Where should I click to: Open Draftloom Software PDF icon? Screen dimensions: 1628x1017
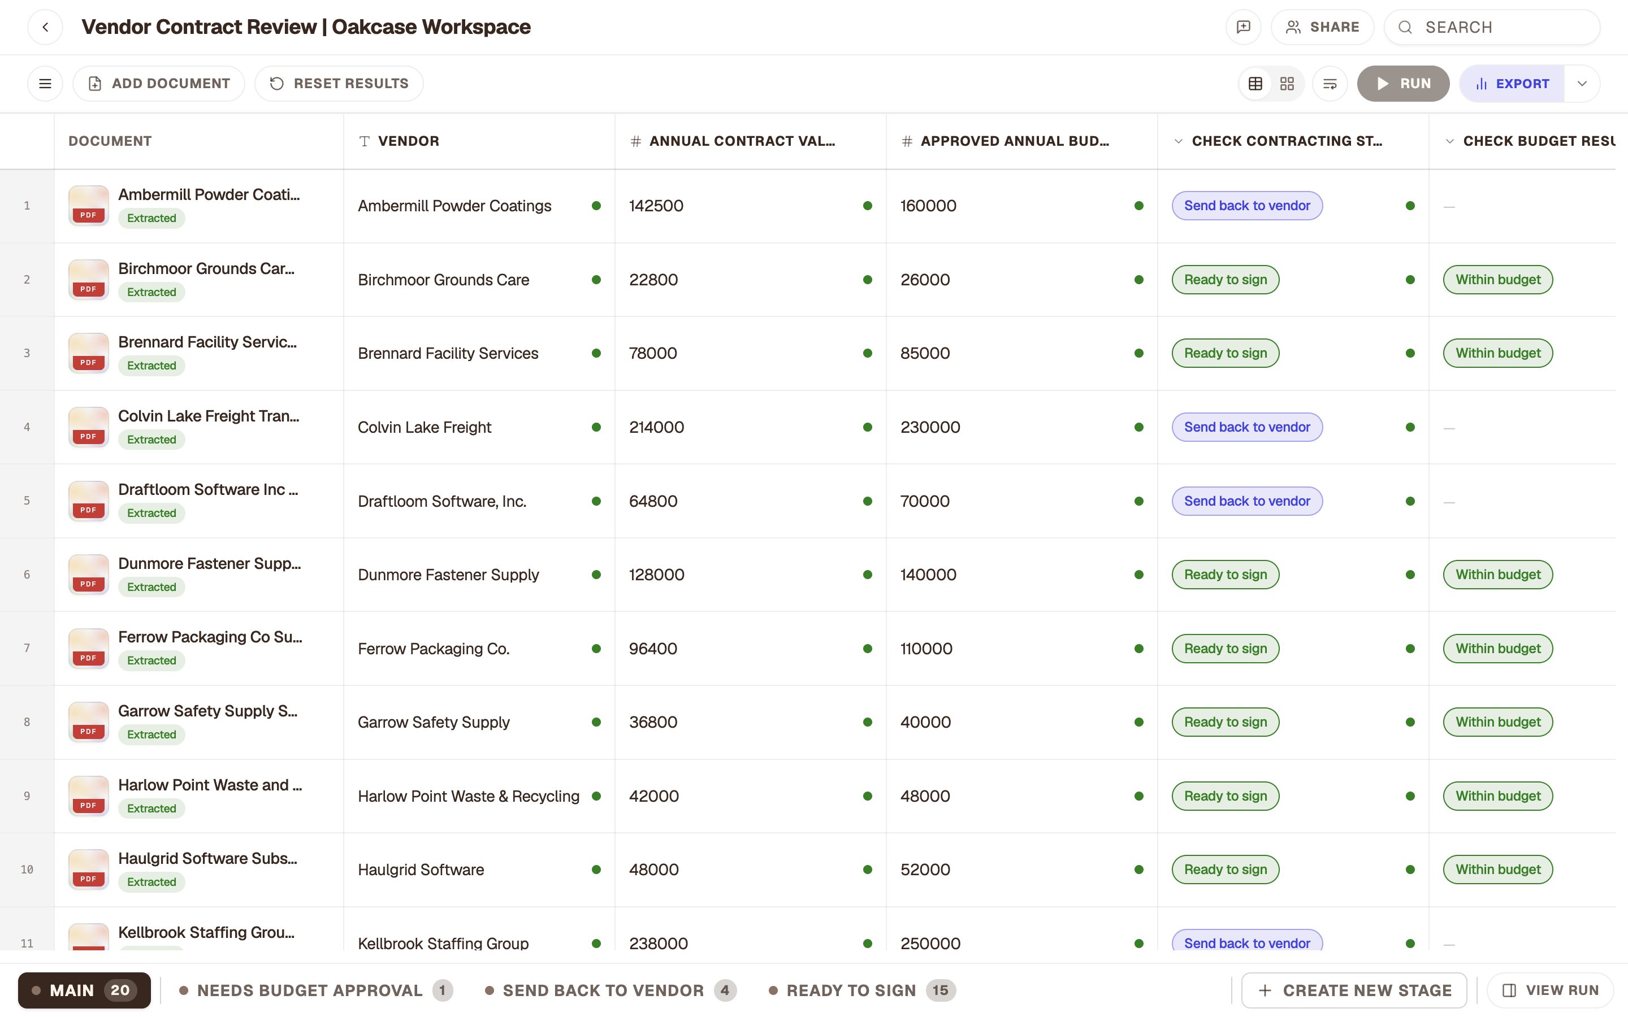88,501
